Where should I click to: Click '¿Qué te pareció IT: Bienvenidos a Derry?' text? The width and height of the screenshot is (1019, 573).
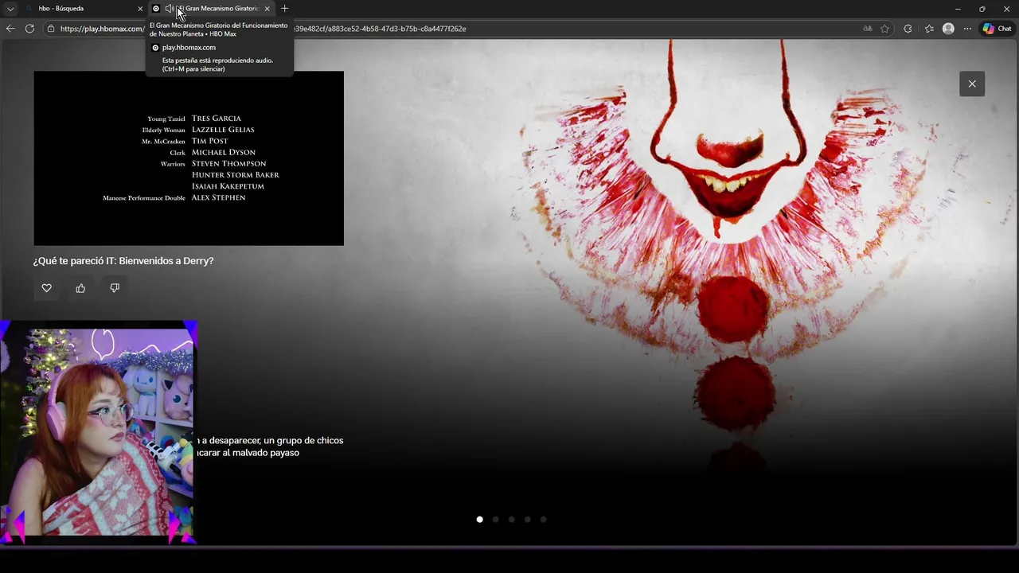point(123,261)
